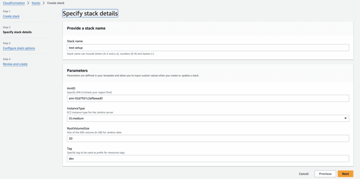Viewport: 360px width, 179px height.
Task: Proceed with the orange Next button
Action: coord(345,174)
